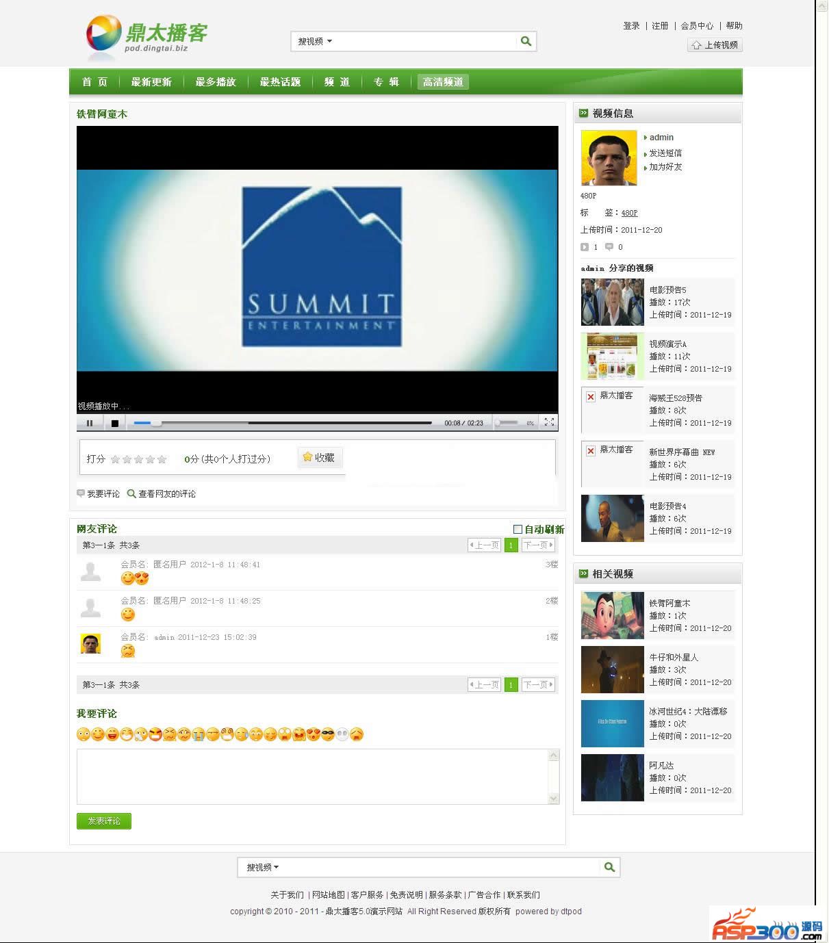Open the 电影预告5 video thumbnail
The image size is (829, 943).
[x=613, y=302]
